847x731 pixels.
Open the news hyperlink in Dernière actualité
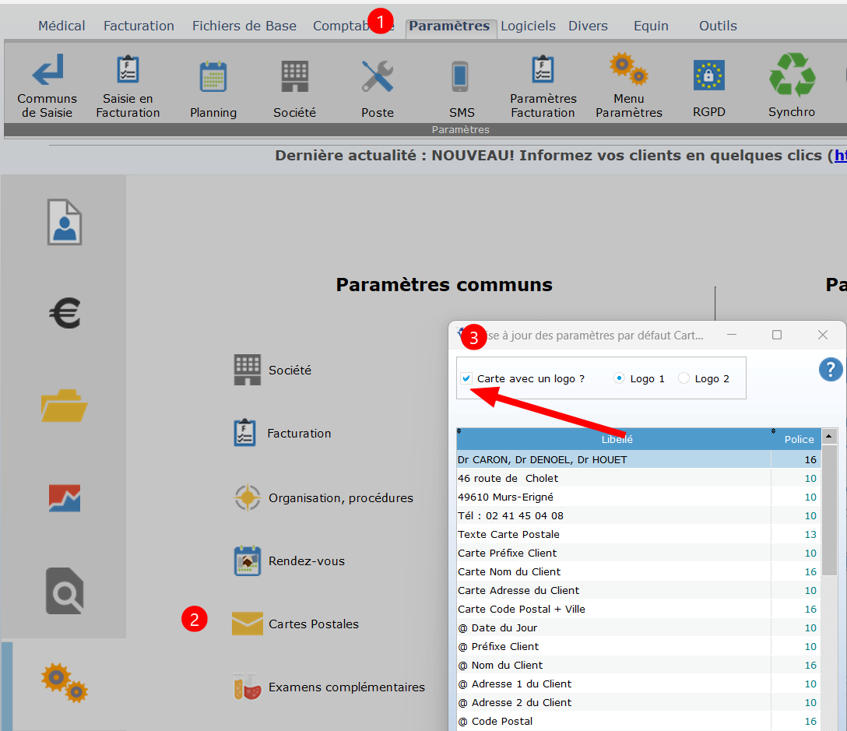[x=840, y=156]
